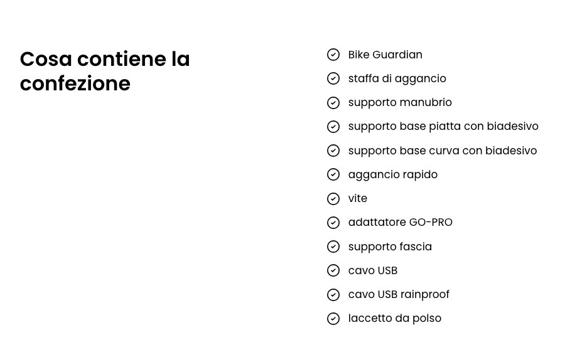Select the check icon beside cavo USB rainproof
587x362 pixels.
click(x=333, y=294)
